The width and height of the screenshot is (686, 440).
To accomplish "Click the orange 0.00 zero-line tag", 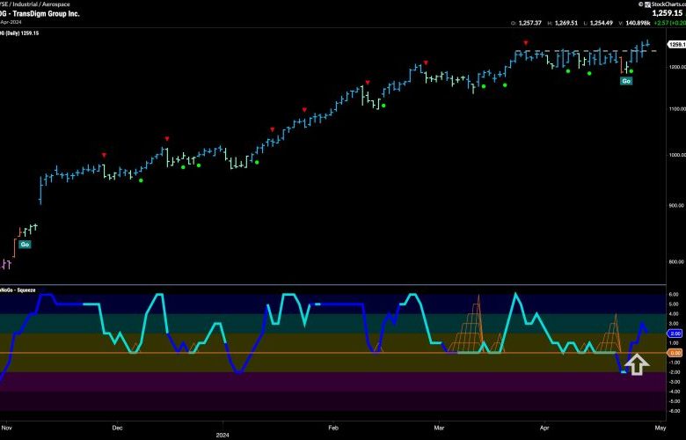I will tap(675, 352).
